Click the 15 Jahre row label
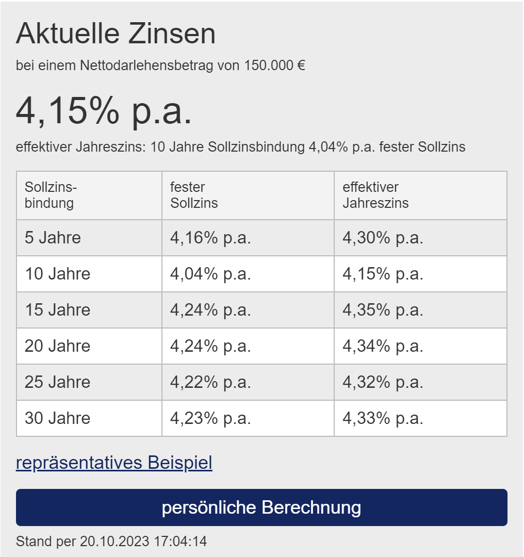 [57, 310]
